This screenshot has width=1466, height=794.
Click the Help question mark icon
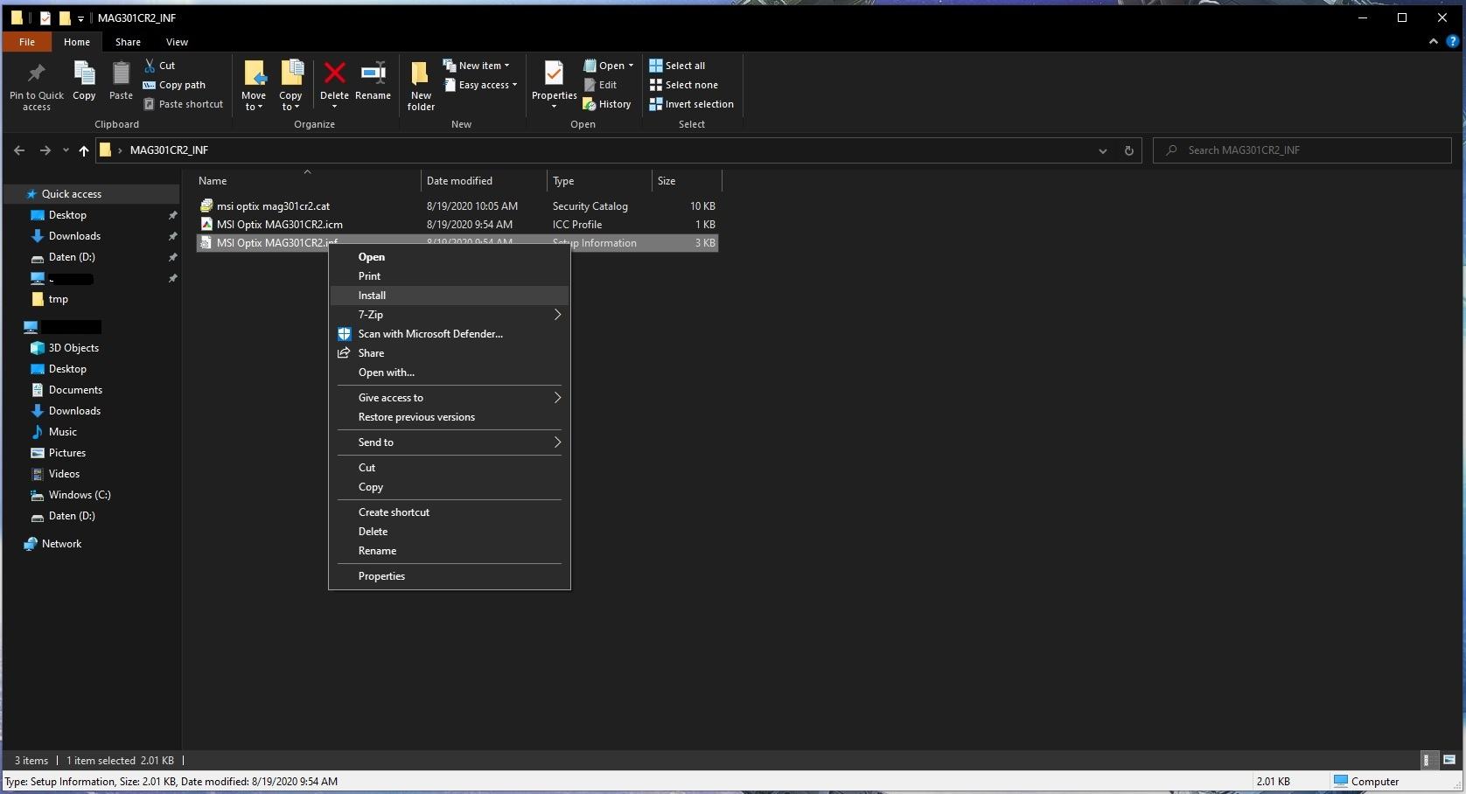click(x=1453, y=41)
